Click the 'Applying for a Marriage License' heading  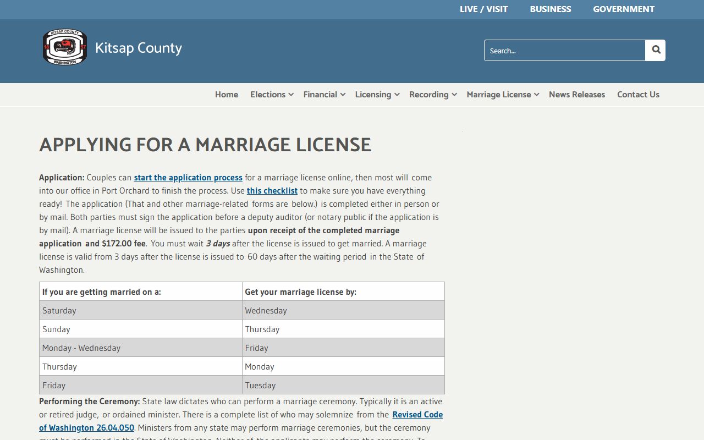pos(205,145)
